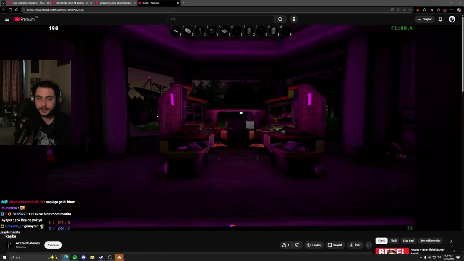464x261 pixels.
Task: Download the video with İndir
Action: 355,245
